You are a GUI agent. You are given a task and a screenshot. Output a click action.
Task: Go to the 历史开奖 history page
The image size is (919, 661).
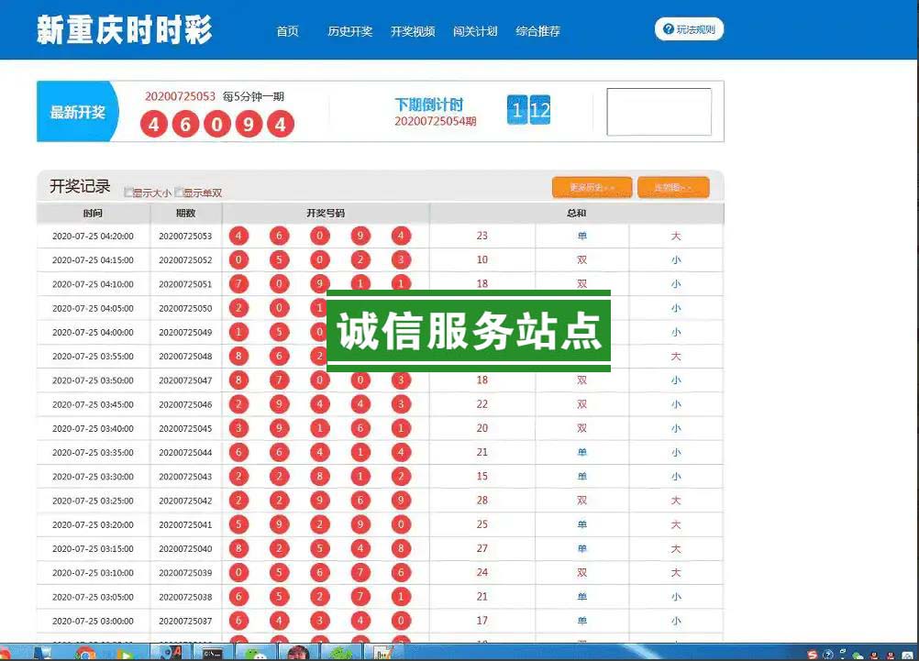pos(349,31)
